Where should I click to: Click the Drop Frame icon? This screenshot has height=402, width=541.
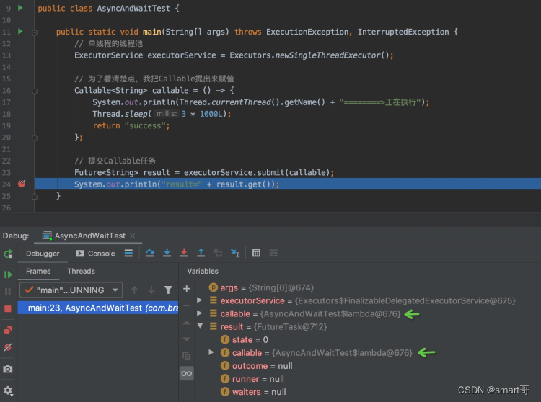(218, 253)
